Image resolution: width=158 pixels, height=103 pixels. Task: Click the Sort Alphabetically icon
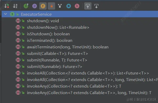click(x=15, y=6)
